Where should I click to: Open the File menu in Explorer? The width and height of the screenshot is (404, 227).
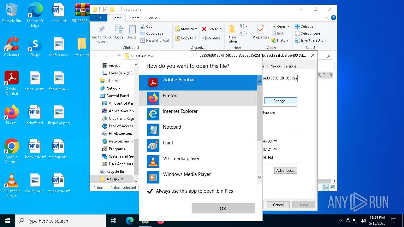[x=98, y=18]
